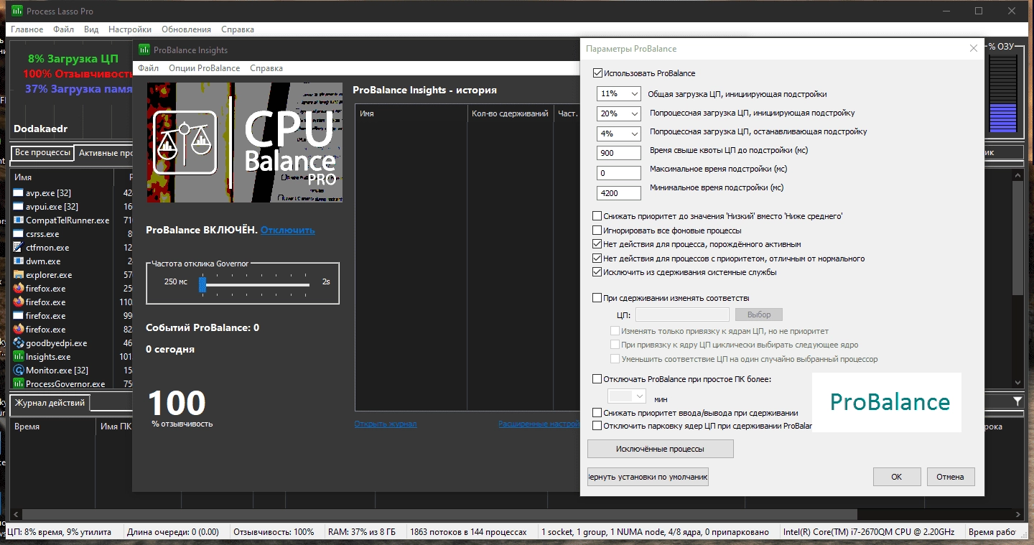Screen dimensions: 1034x545
Task: Select 'Журнал действий' tab
Action: click(50, 404)
